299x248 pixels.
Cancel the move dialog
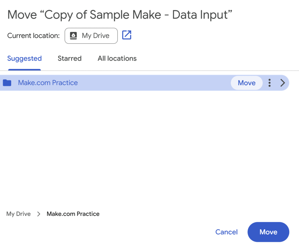pyautogui.click(x=226, y=232)
